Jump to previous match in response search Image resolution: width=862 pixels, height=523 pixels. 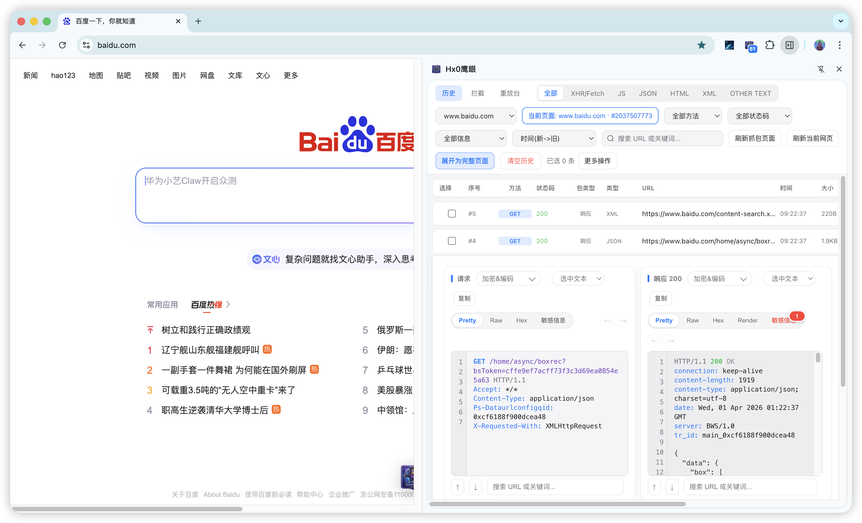click(654, 487)
